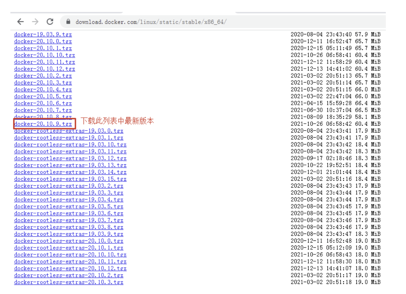This screenshot has height=294, width=406.
Task: Click the browser back arrow
Action: pos(20,22)
